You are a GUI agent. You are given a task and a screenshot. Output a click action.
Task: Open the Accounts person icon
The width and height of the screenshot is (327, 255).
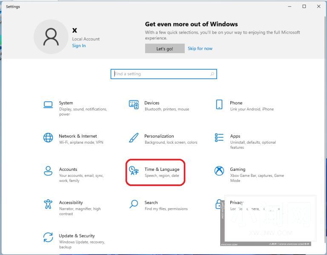pyautogui.click(x=48, y=171)
